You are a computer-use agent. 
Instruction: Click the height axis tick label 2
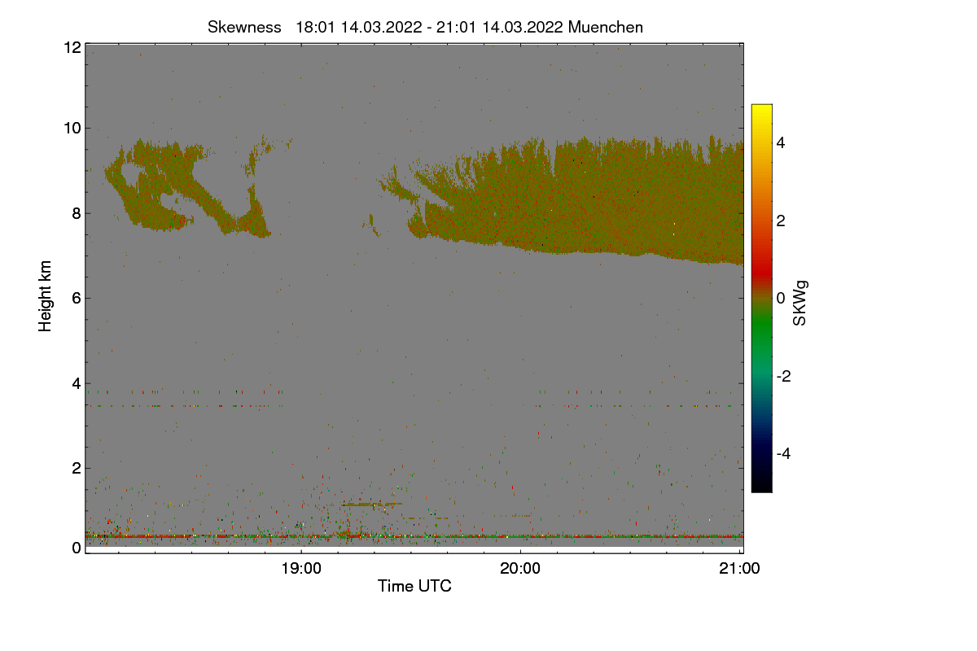click(x=76, y=467)
